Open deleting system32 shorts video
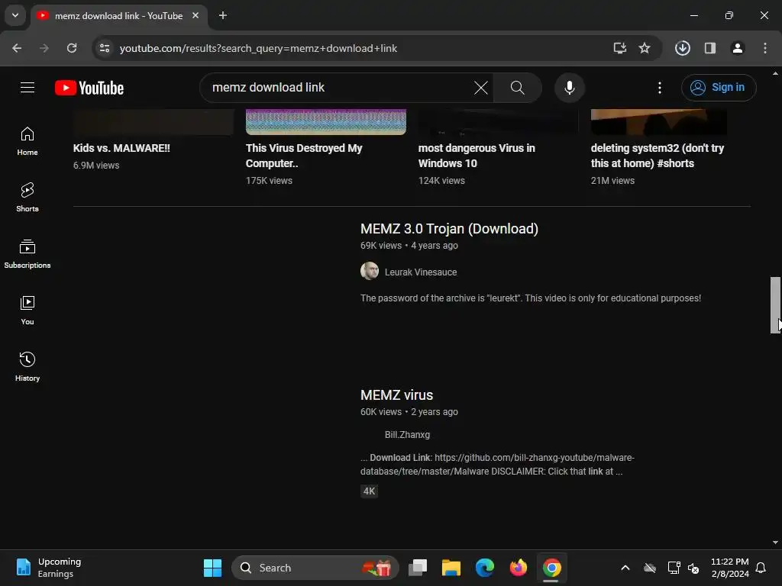782x586 pixels. [657, 156]
